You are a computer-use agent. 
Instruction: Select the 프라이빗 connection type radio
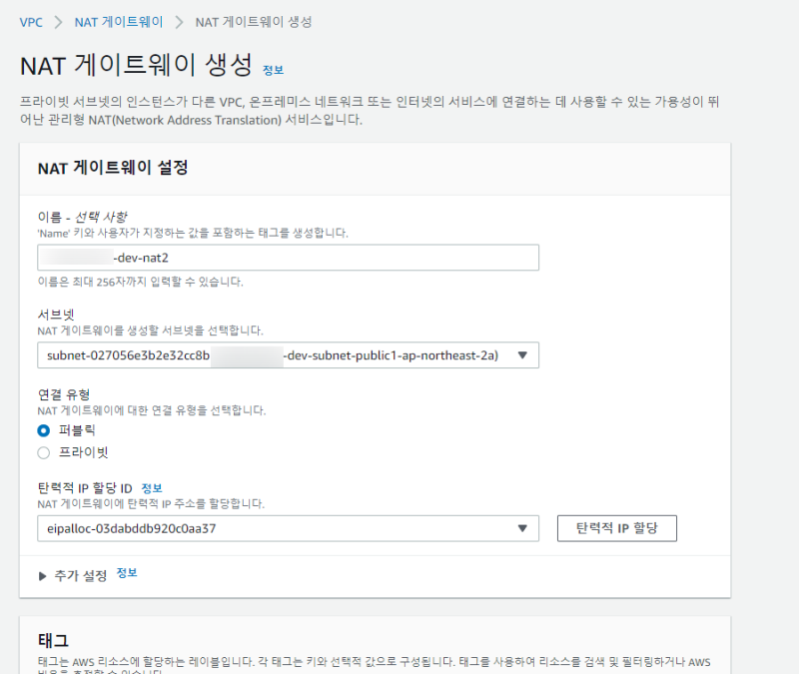point(43,452)
